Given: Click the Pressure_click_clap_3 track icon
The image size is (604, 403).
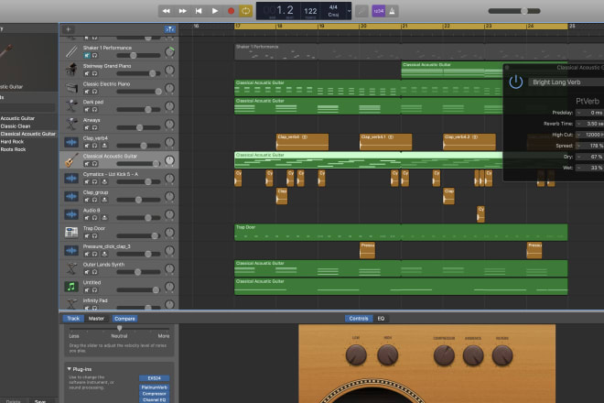Looking at the screenshot, I should click(x=71, y=250).
